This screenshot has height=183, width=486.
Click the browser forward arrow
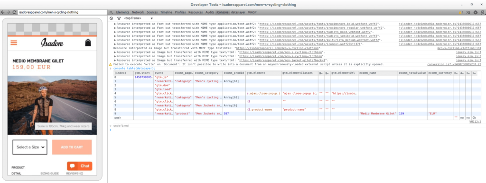click(x=9, y=12)
